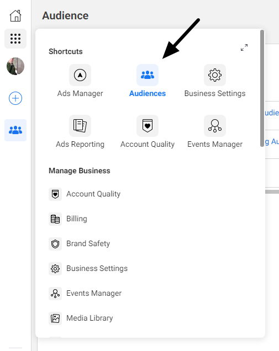Viewport: 279px width, 351px height.
Task: Click the menu panel vertical scrollbar
Action: 262,88
